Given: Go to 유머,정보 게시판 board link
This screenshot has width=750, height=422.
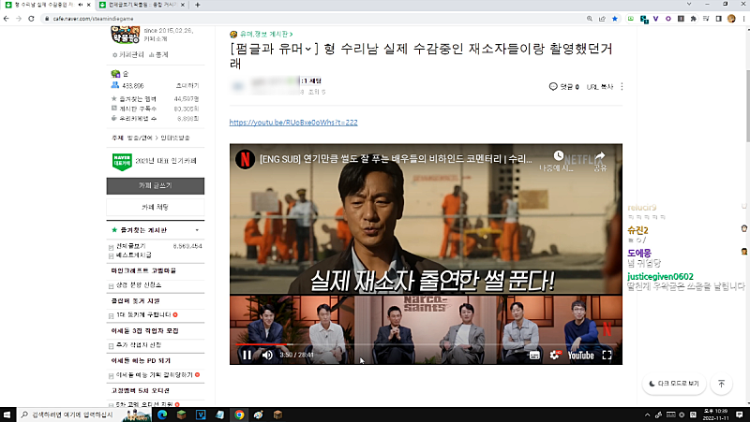Looking at the screenshot, I should tap(264, 35).
